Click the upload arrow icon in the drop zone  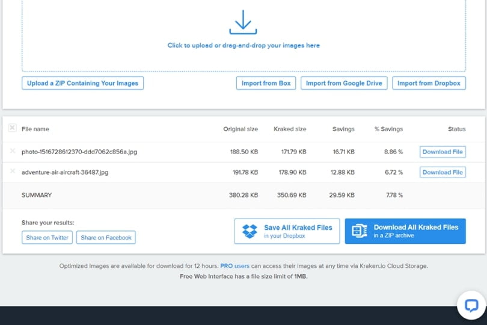coord(243,22)
